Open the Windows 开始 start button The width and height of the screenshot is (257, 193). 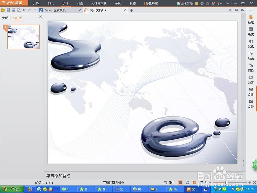(12, 189)
